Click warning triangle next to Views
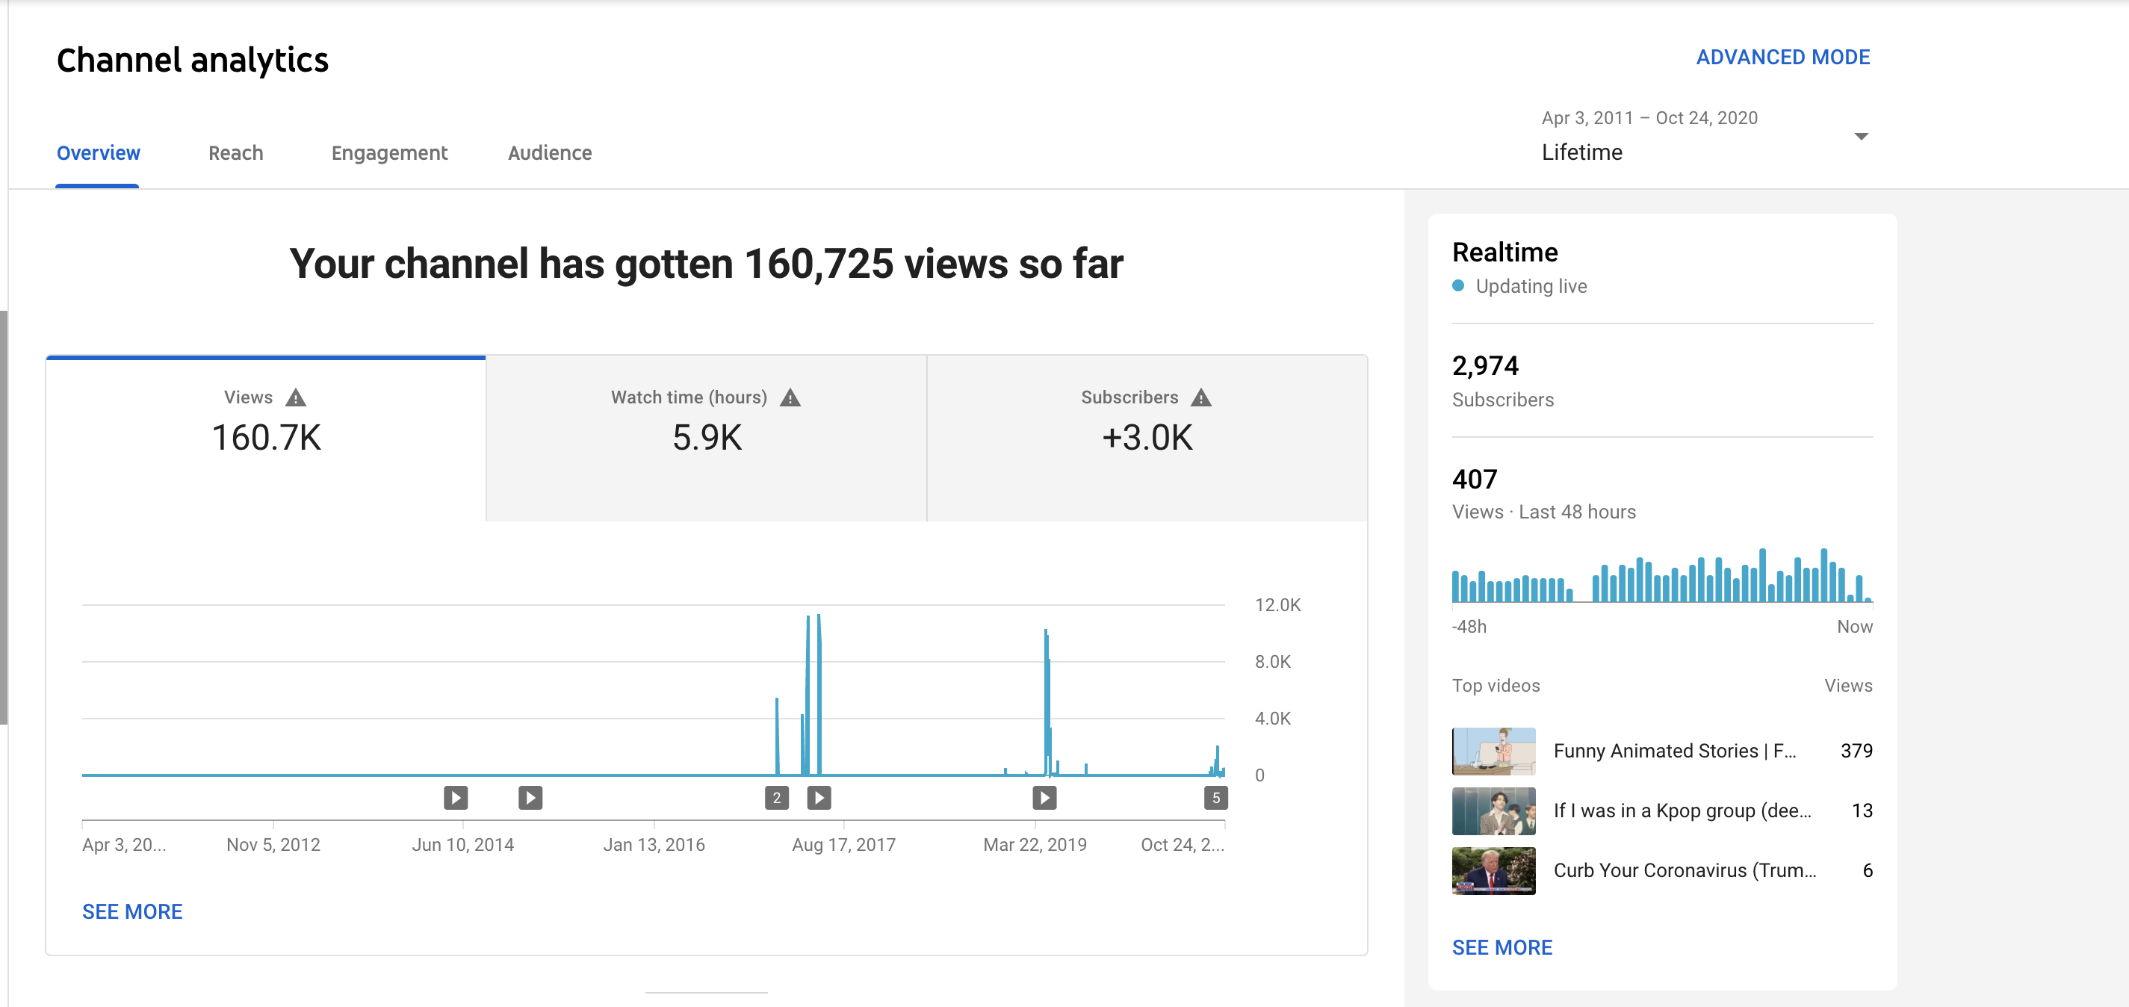This screenshot has width=2129, height=1007. click(x=295, y=397)
